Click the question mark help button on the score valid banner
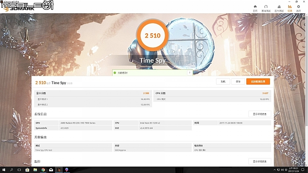Viewport: 308px width, 173px height. tap(190, 73)
